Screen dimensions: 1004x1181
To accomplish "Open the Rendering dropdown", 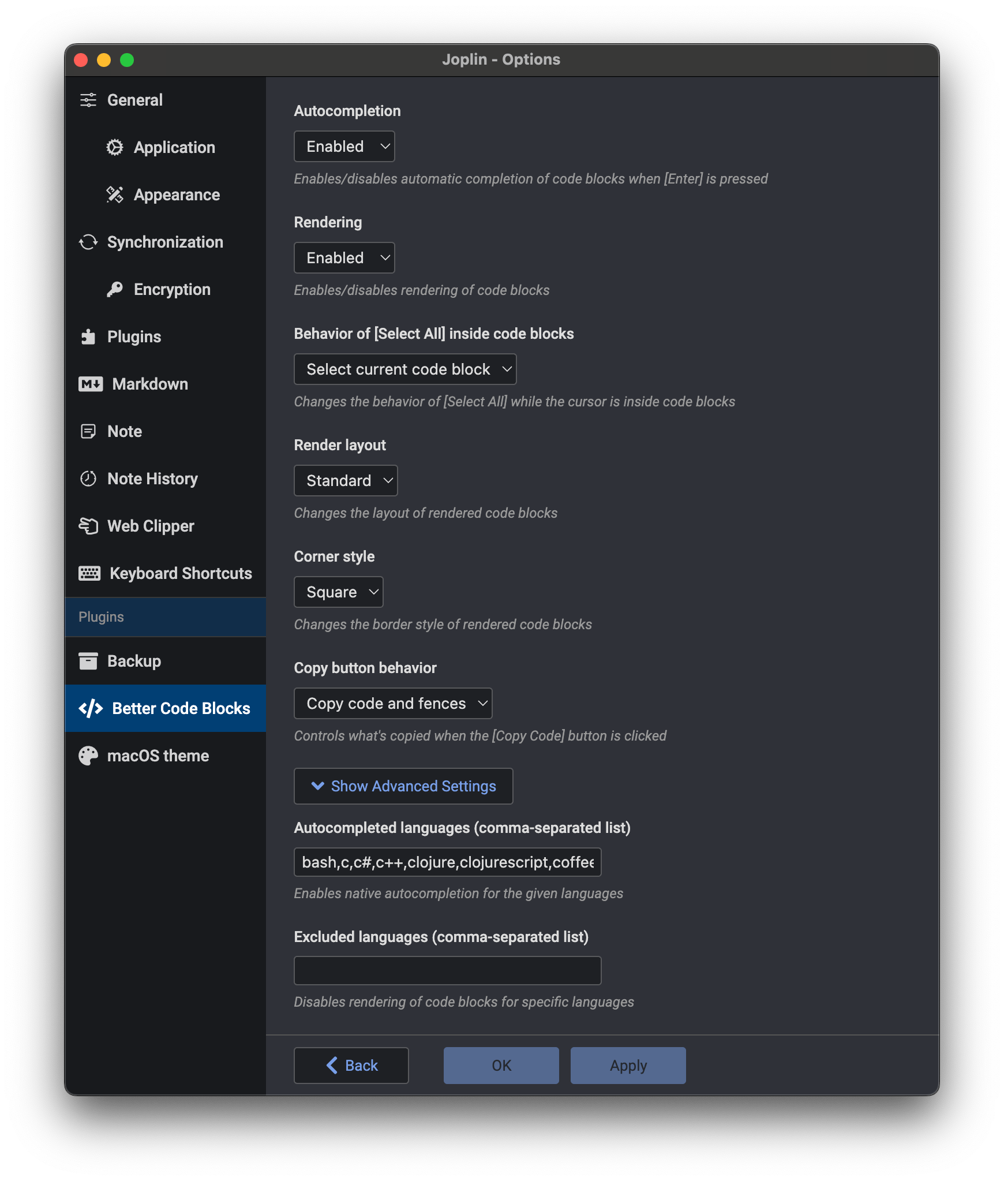I will (344, 258).
